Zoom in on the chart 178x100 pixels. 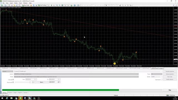57,5
